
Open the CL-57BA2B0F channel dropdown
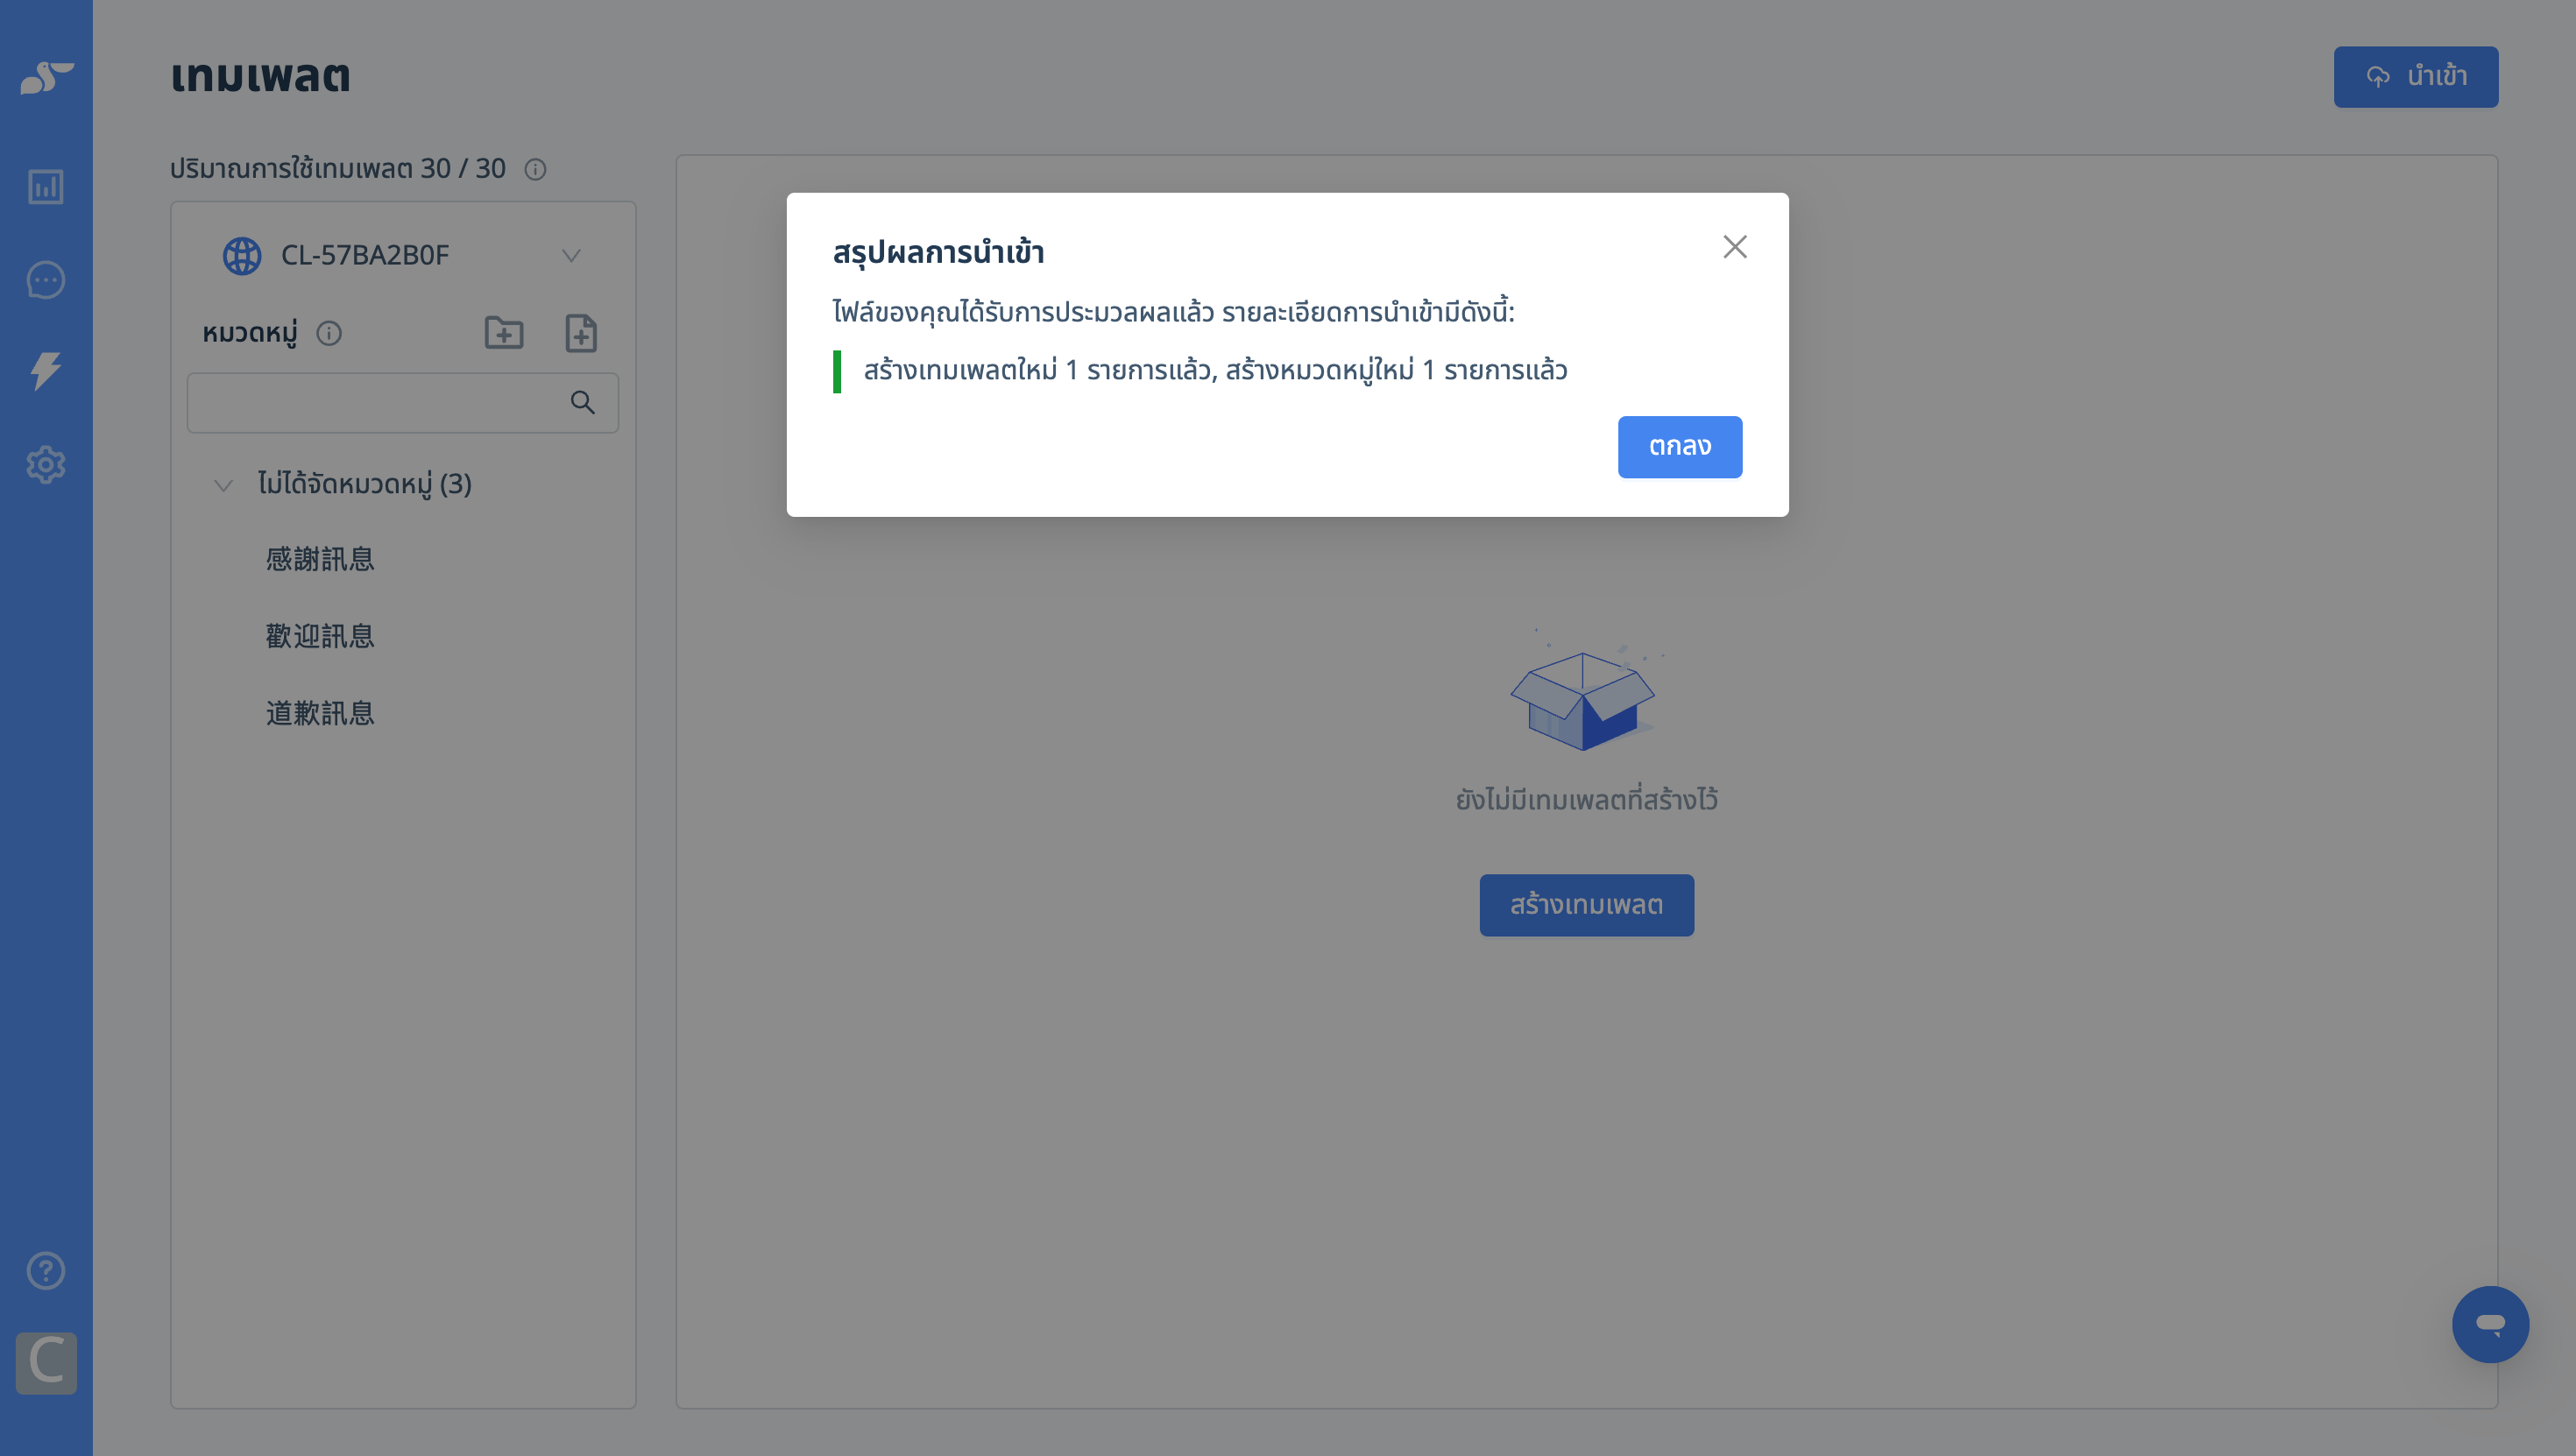tap(403, 255)
